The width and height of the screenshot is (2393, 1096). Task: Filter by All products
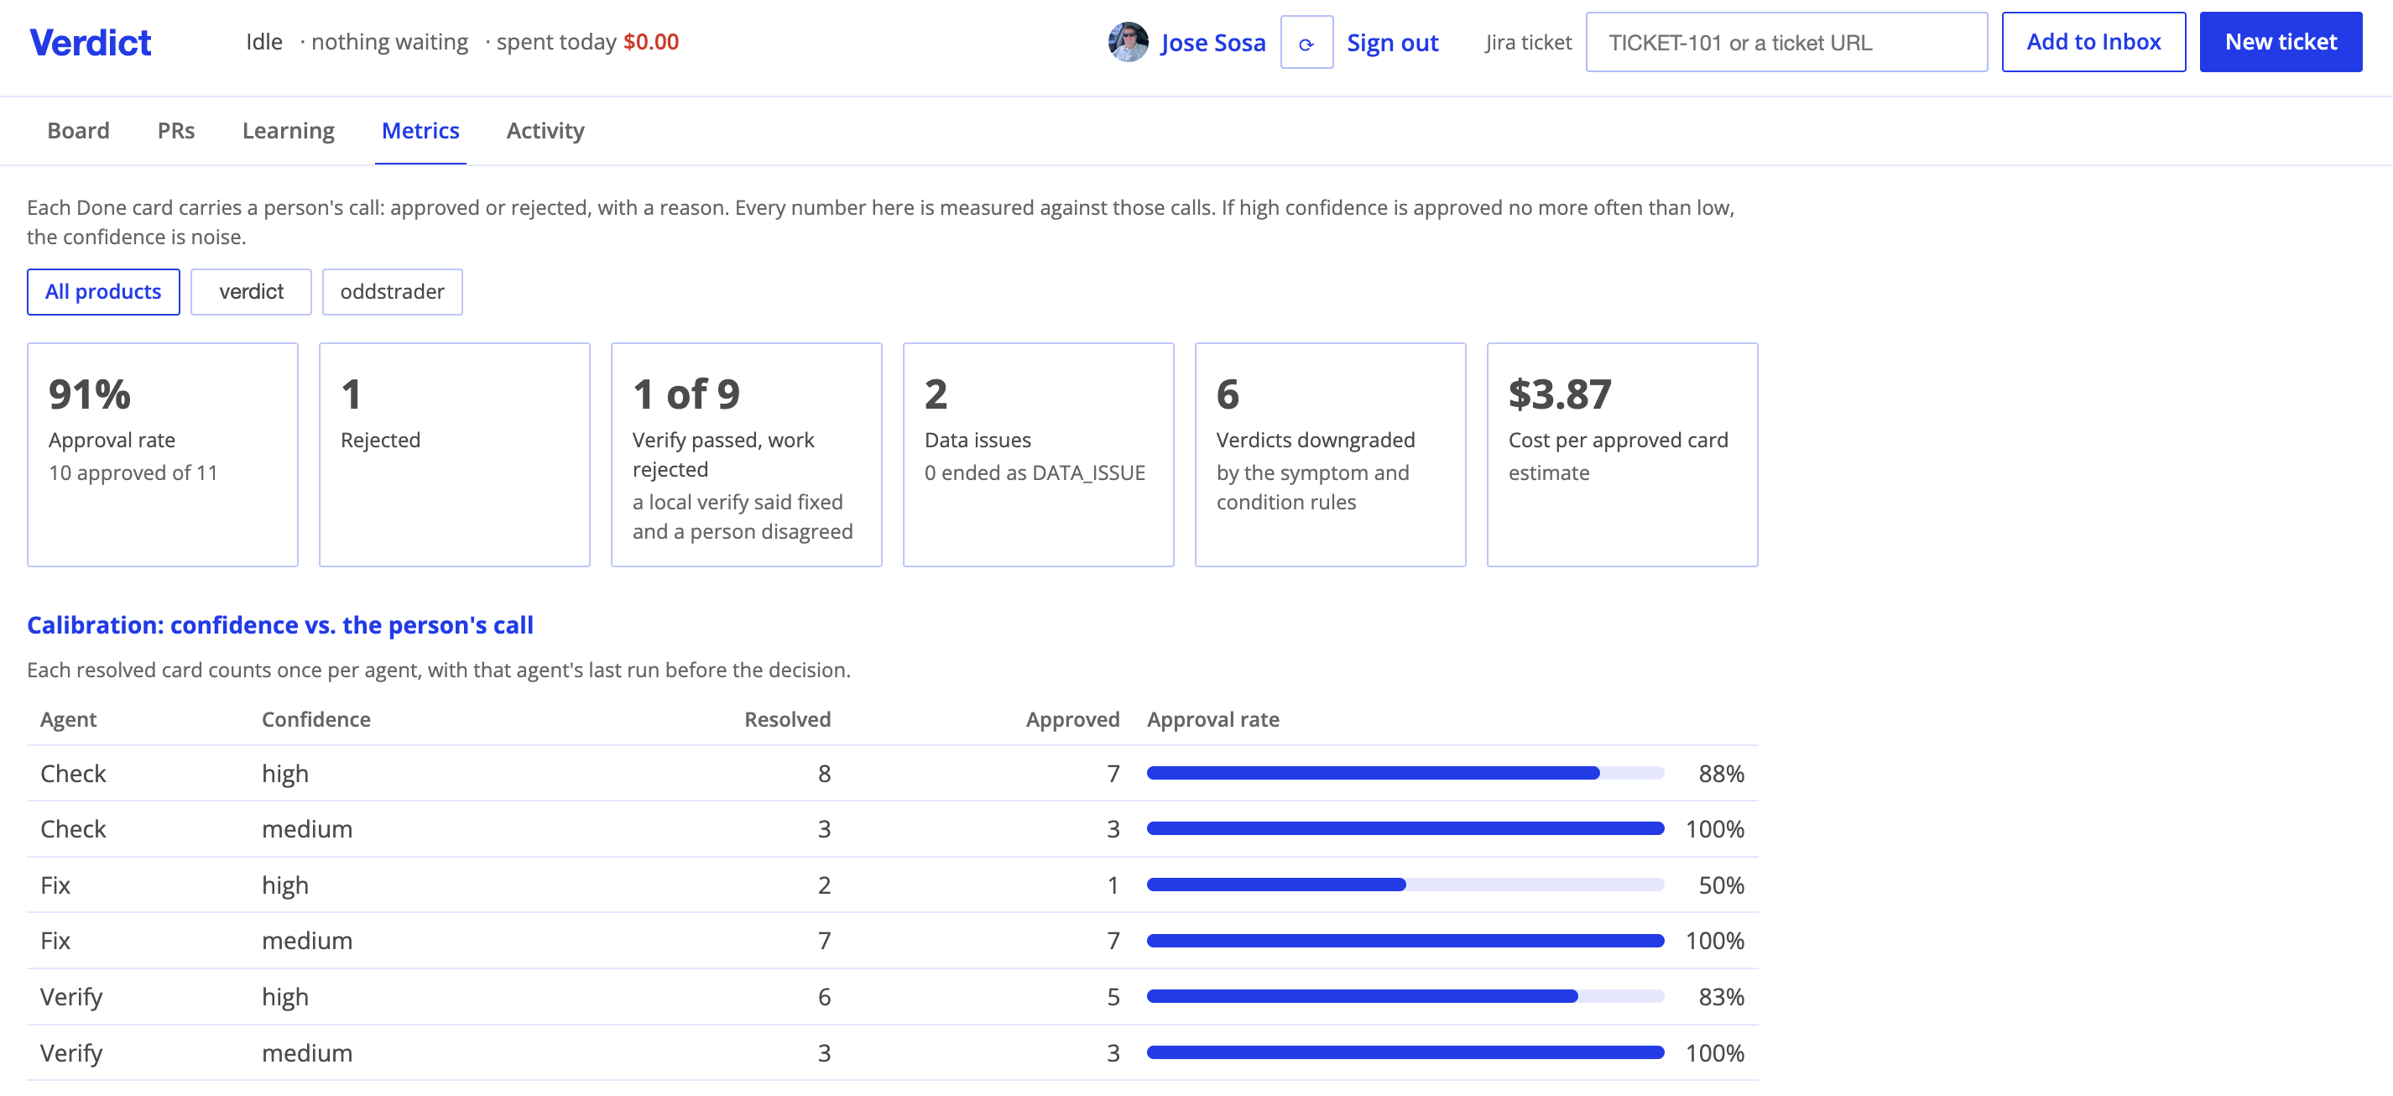[103, 292]
